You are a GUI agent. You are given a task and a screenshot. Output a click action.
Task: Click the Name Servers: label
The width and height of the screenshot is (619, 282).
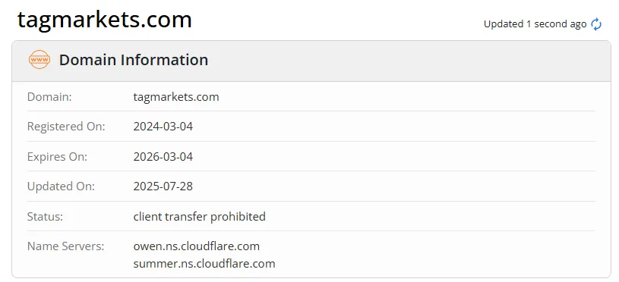66,246
